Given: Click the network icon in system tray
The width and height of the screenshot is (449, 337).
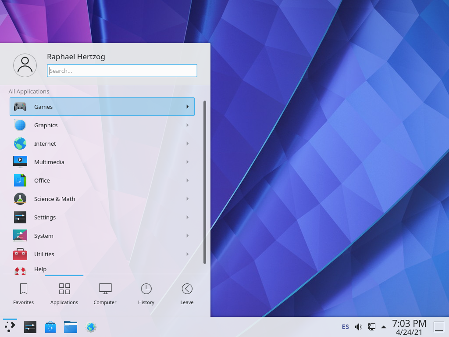Looking at the screenshot, I should pyautogui.click(x=371, y=326).
